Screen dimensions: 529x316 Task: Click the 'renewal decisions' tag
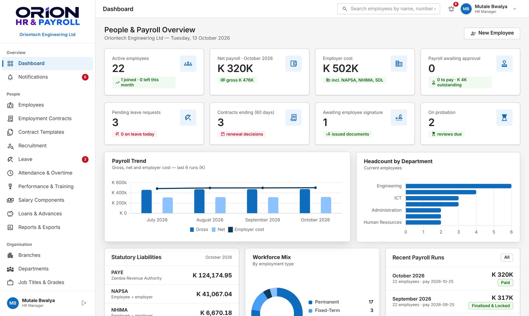242,134
